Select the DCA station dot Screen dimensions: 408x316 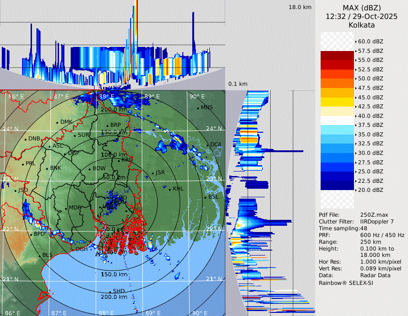pos(208,145)
